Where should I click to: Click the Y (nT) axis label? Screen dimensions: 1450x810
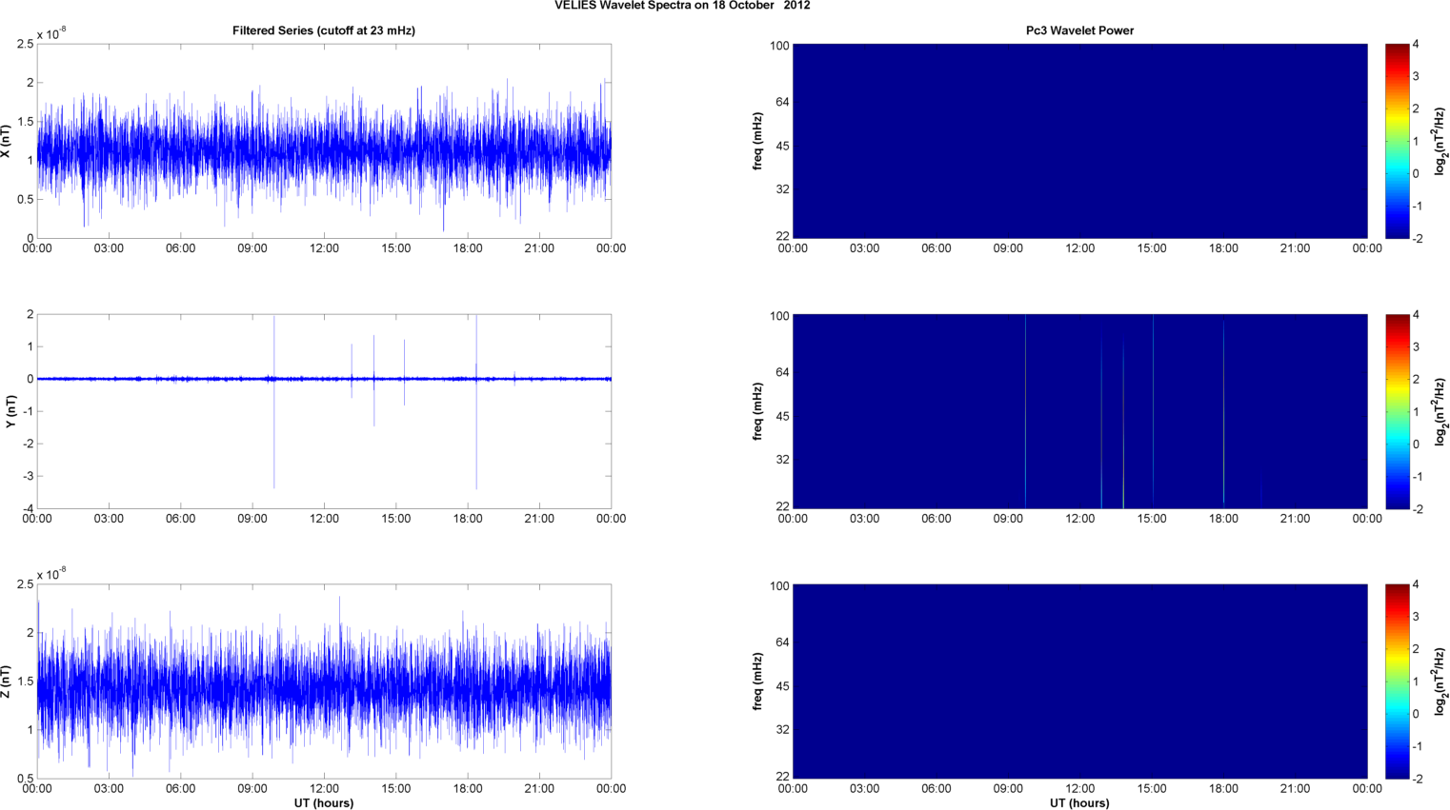coord(11,411)
